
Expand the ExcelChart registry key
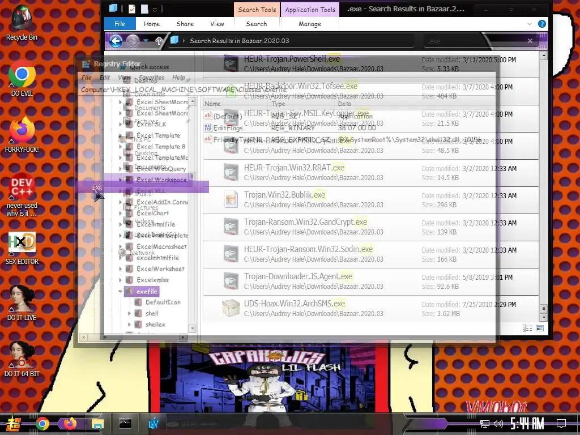click(x=120, y=214)
